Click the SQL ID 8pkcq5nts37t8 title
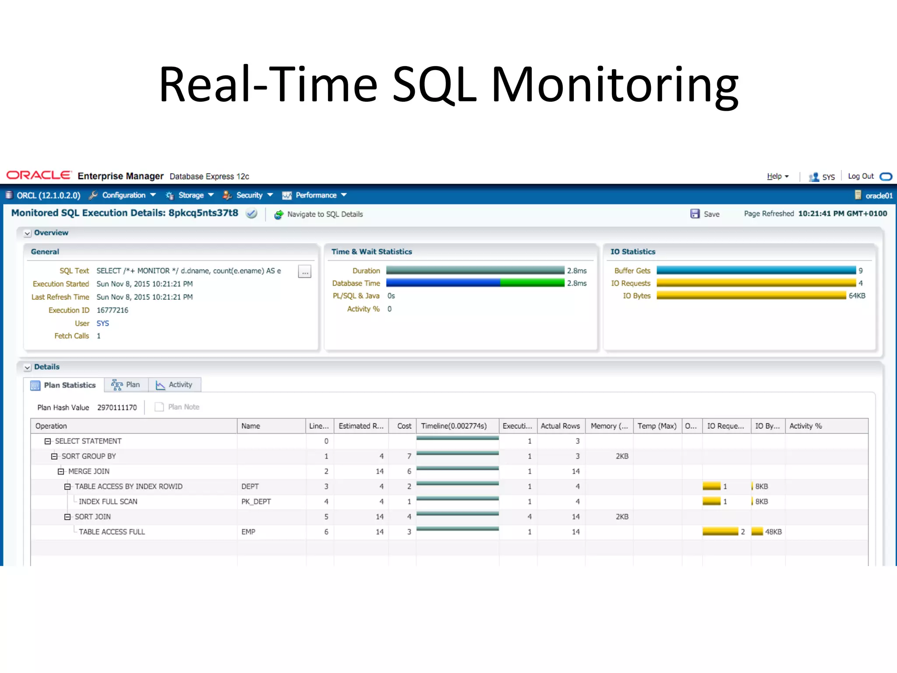This screenshot has height=673, width=897. pyautogui.click(x=203, y=213)
